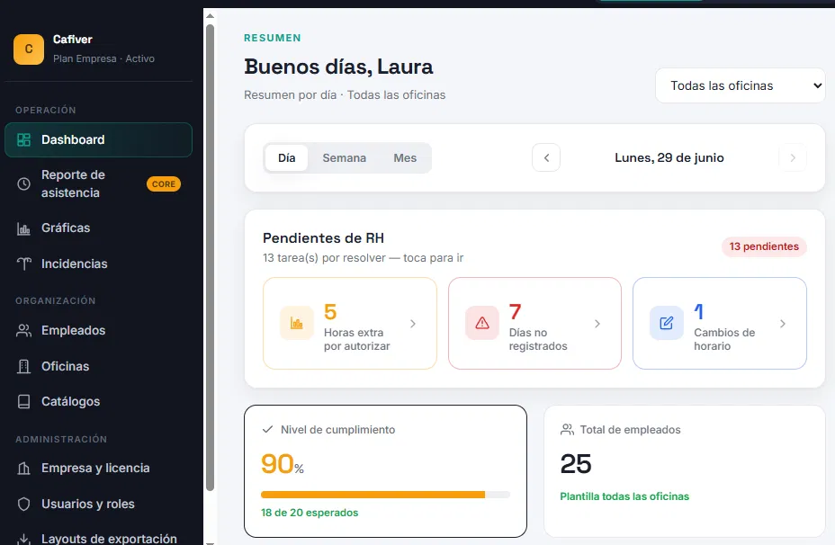
Task: Click the blue edit pencil icon
Action: click(x=666, y=323)
